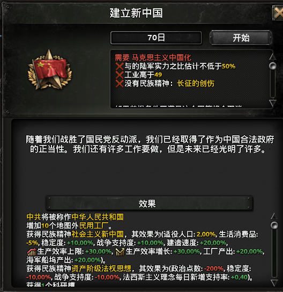
Task: Click the 70日 duration field
Action: [156, 38]
